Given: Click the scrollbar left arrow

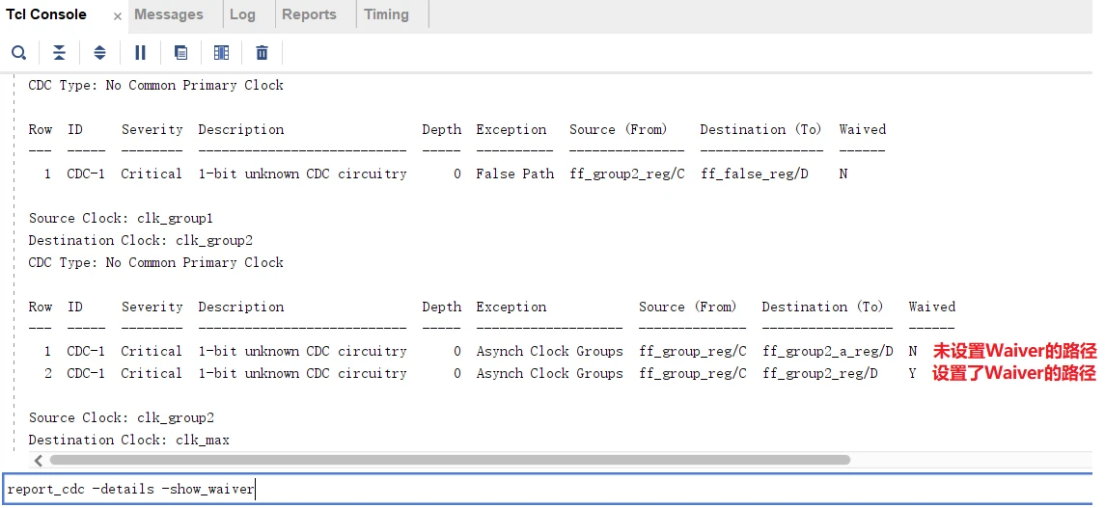Looking at the screenshot, I should coord(36,461).
